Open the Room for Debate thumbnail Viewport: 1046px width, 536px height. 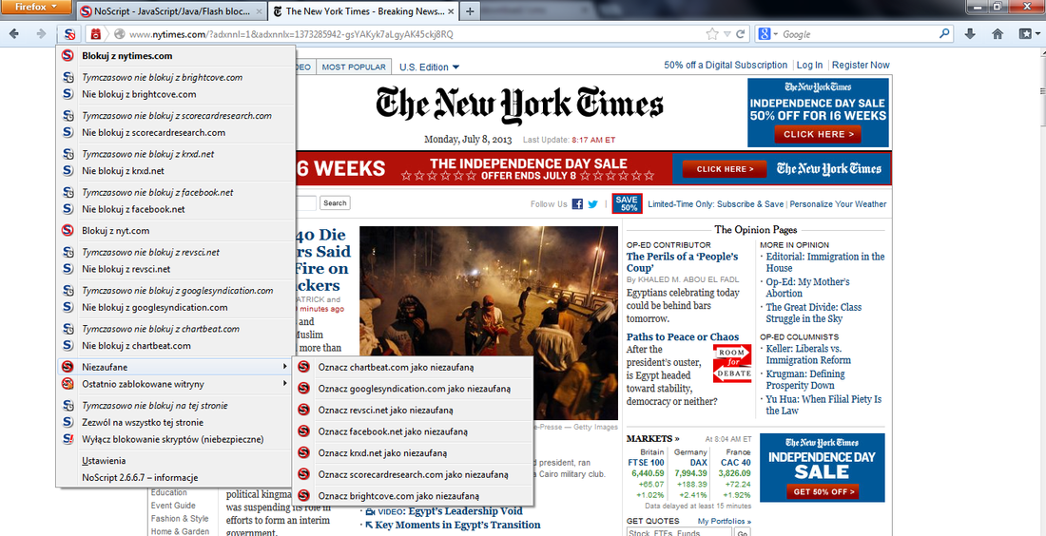click(732, 363)
